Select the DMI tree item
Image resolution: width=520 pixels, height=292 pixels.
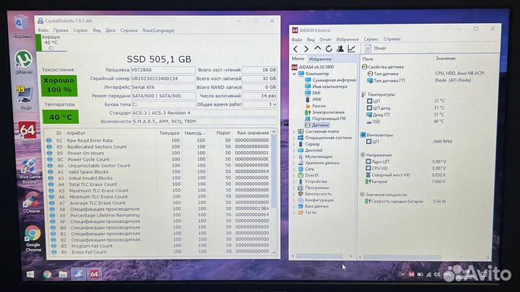pos(313,93)
